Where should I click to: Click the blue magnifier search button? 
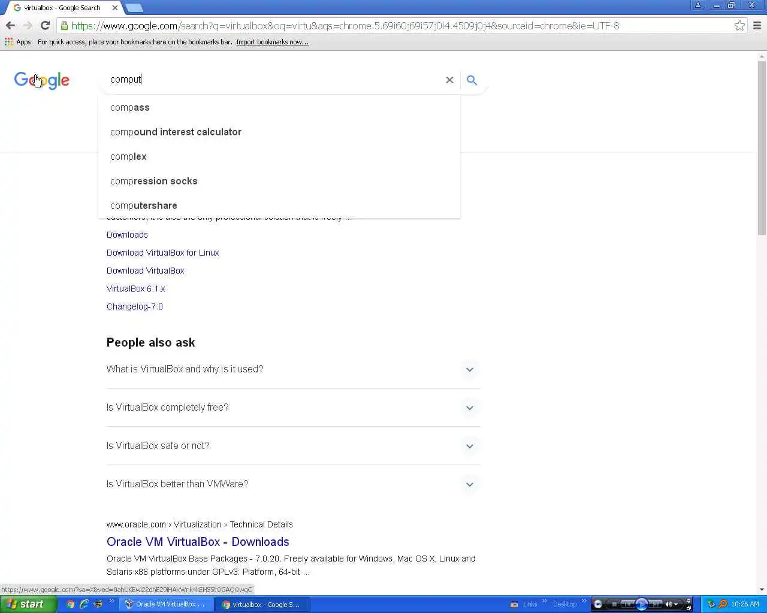tap(472, 80)
